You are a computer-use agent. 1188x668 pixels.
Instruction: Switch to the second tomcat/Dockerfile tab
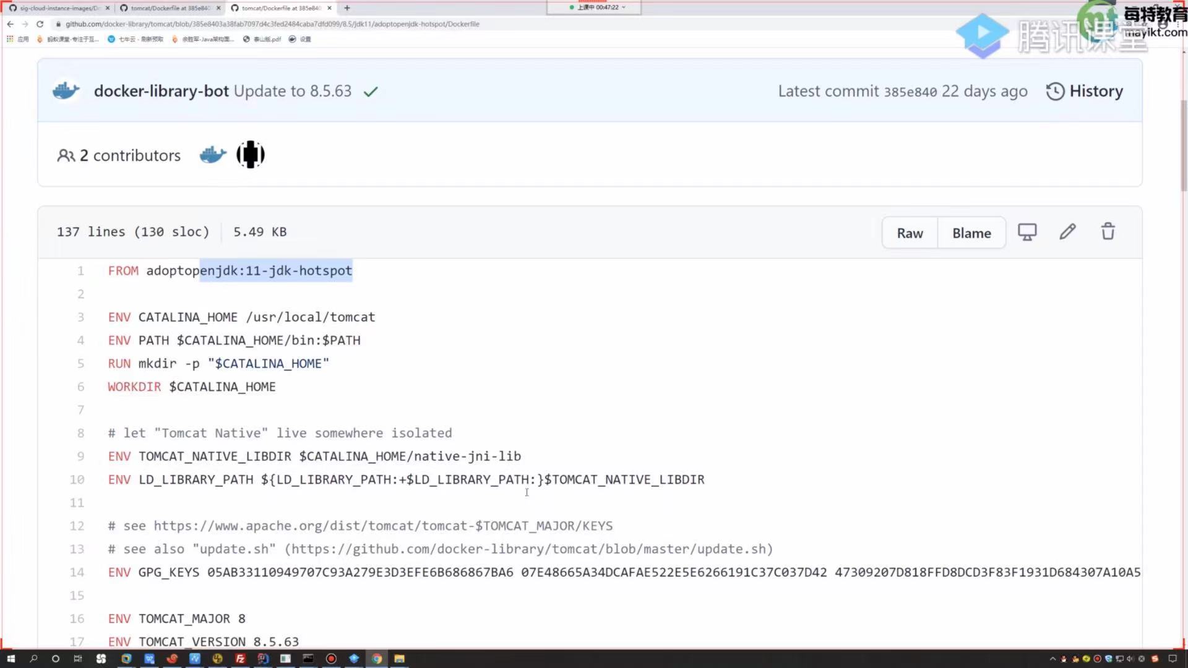point(280,8)
